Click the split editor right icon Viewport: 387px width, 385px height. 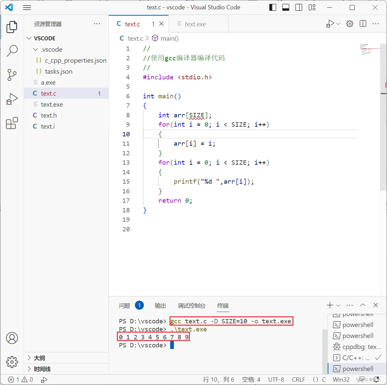(x=363, y=24)
